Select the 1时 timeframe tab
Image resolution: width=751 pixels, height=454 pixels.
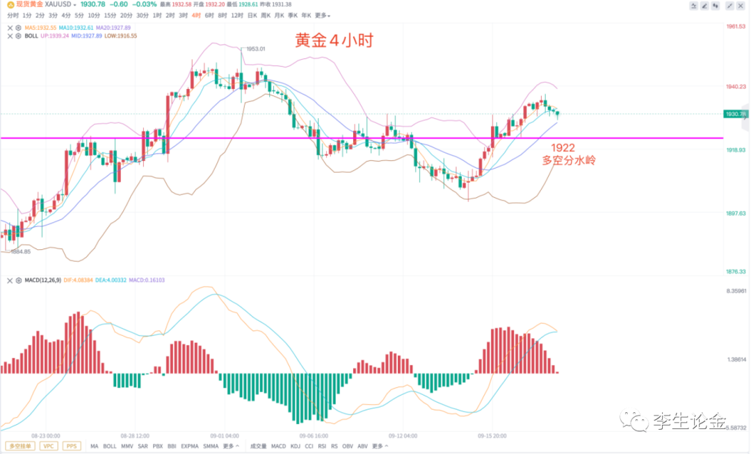(x=157, y=15)
